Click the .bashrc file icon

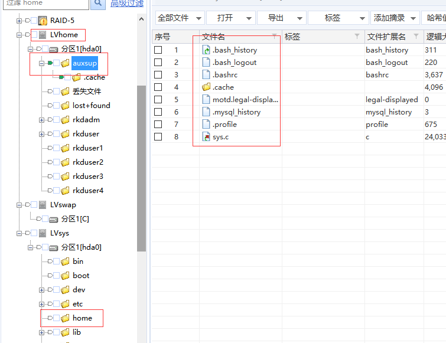[206, 75]
